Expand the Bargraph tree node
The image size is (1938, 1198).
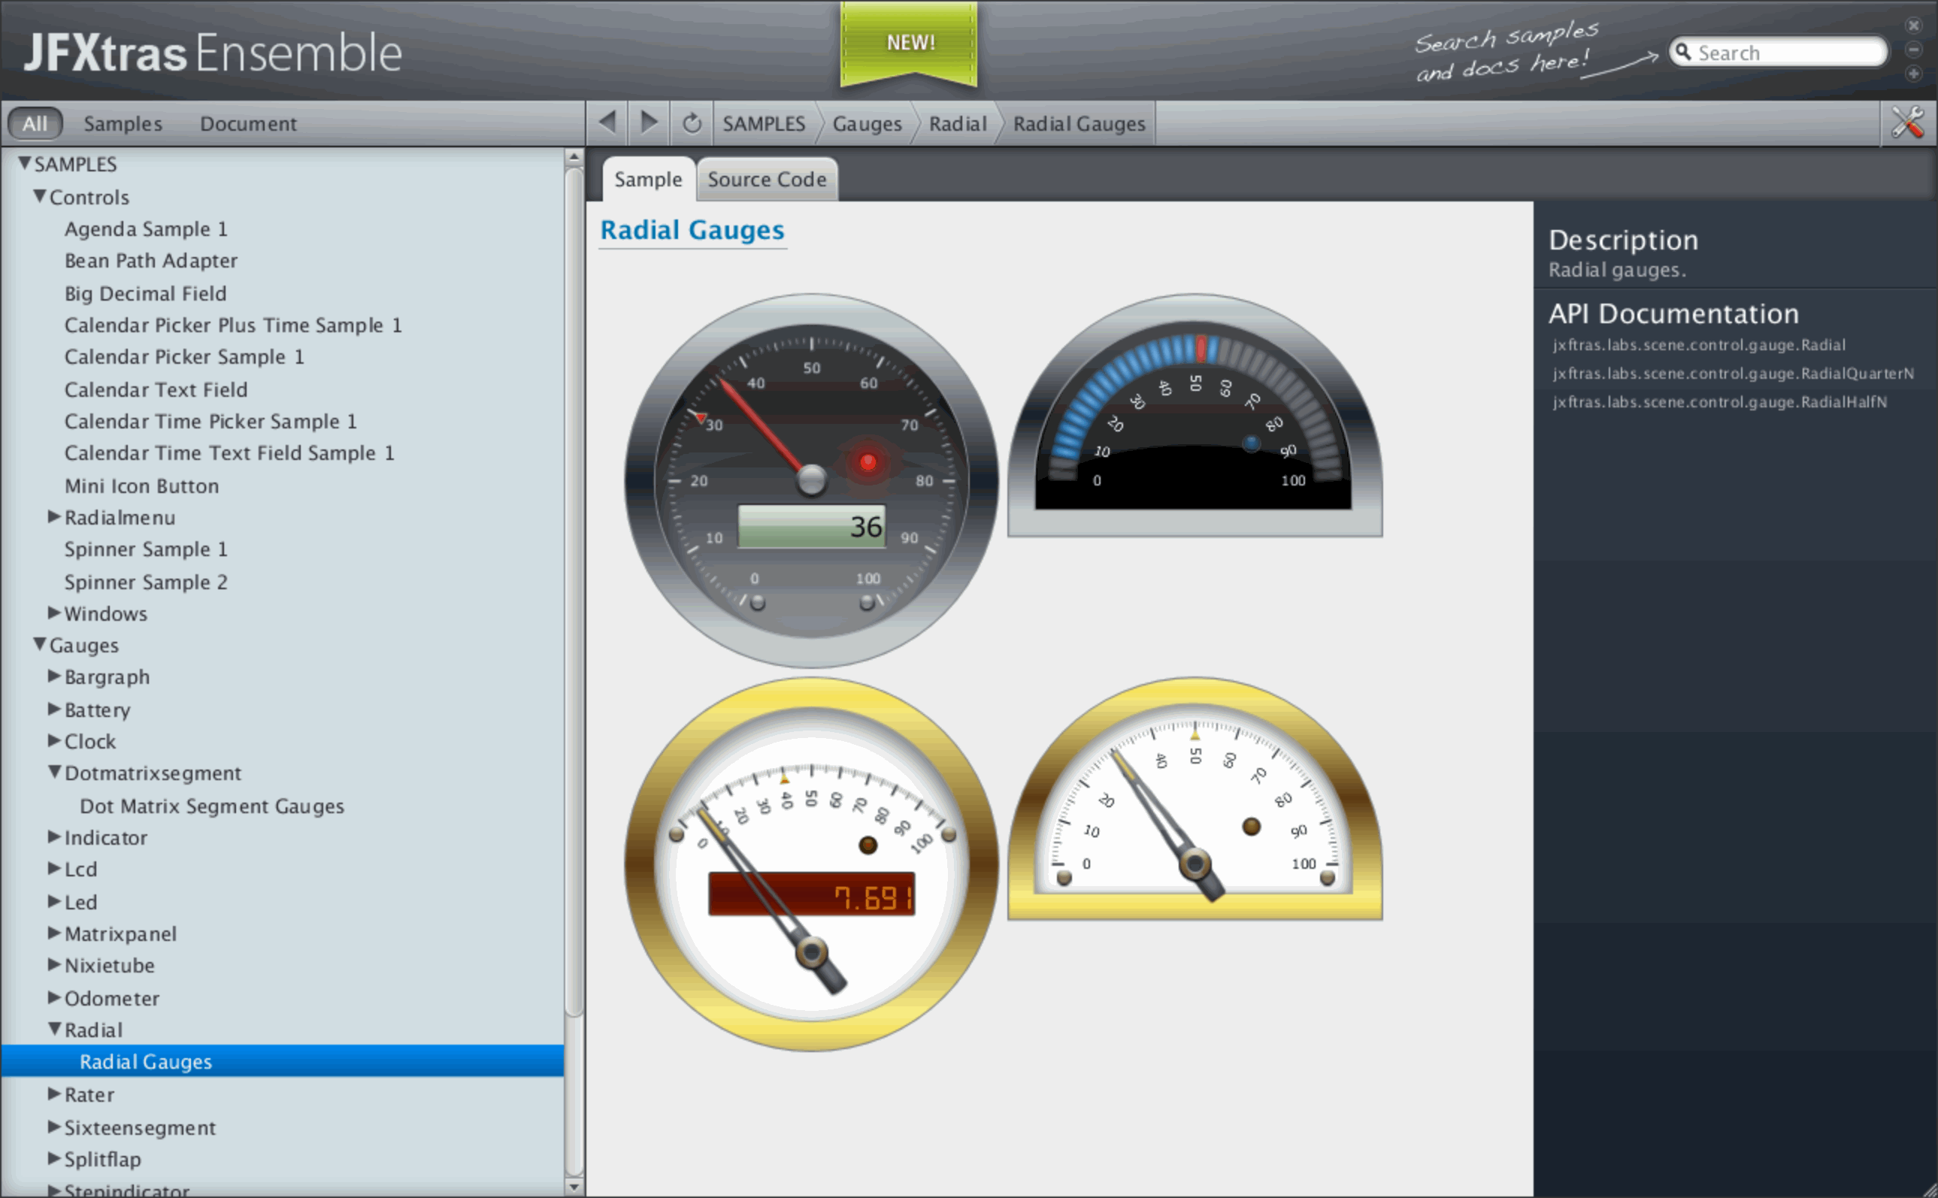54,676
